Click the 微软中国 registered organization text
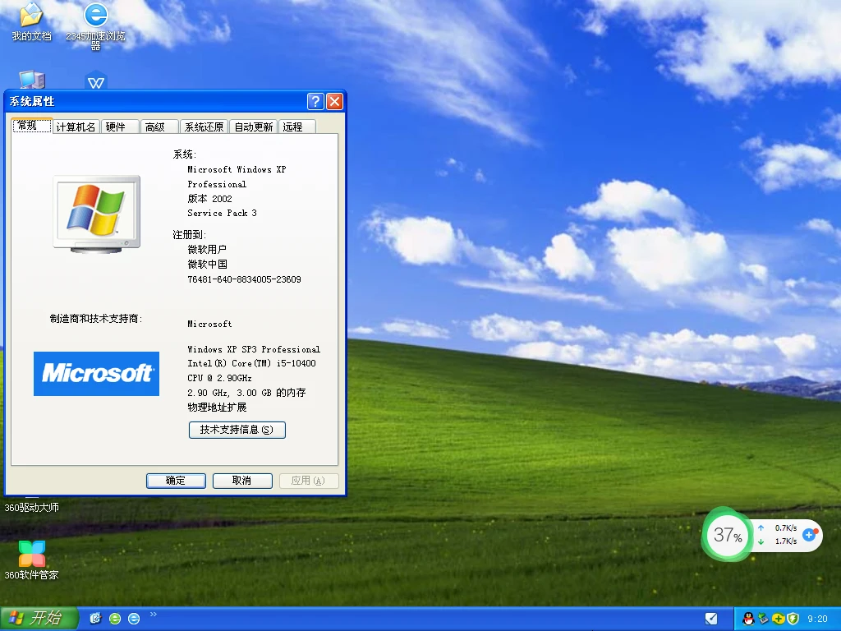Image resolution: width=841 pixels, height=631 pixels. [207, 265]
